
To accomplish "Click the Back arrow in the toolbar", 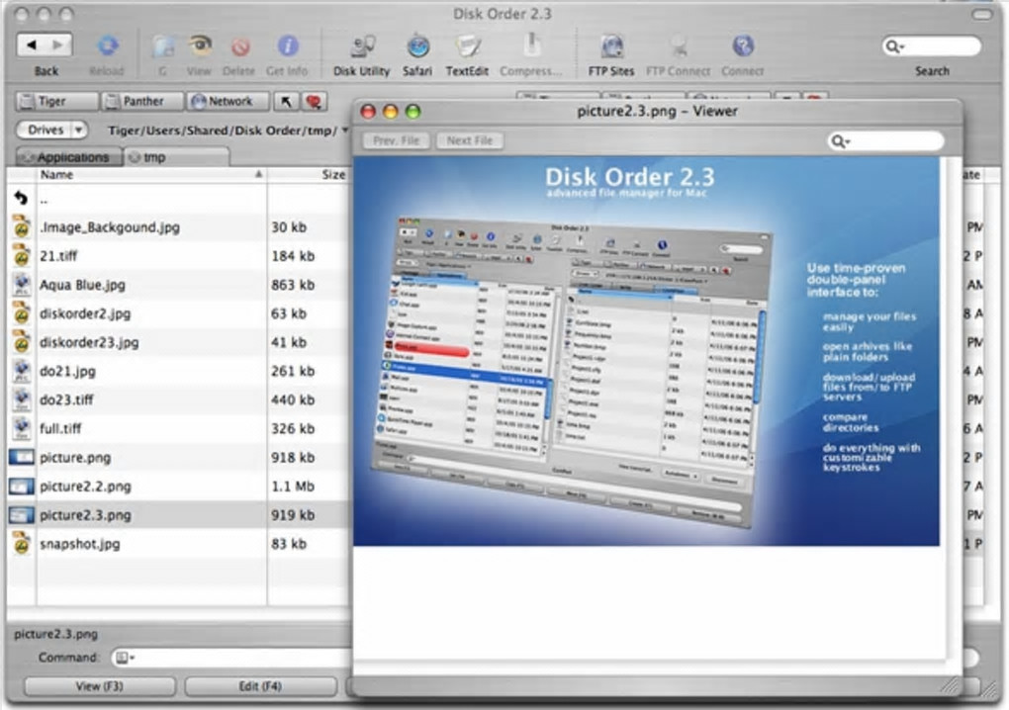I will [x=31, y=44].
